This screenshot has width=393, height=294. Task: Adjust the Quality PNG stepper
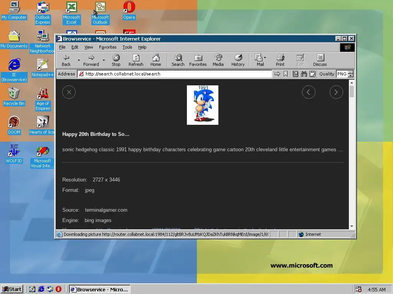tap(351, 74)
